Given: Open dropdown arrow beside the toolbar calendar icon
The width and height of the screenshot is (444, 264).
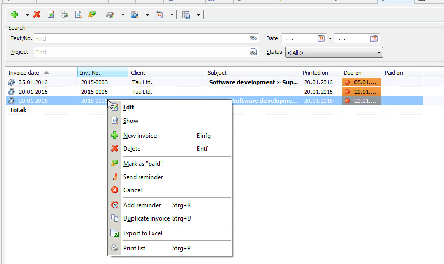Looking at the screenshot, I should [172, 15].
